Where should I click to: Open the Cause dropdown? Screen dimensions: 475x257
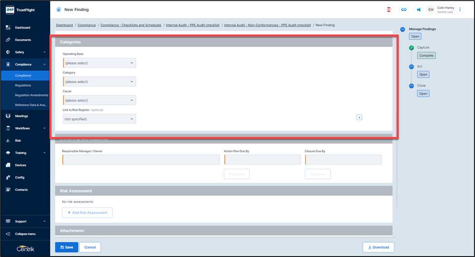point(99,100)
